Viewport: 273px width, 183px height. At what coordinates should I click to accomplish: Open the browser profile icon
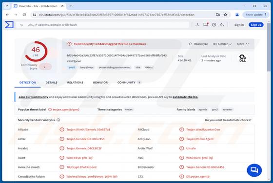(237, 15)
